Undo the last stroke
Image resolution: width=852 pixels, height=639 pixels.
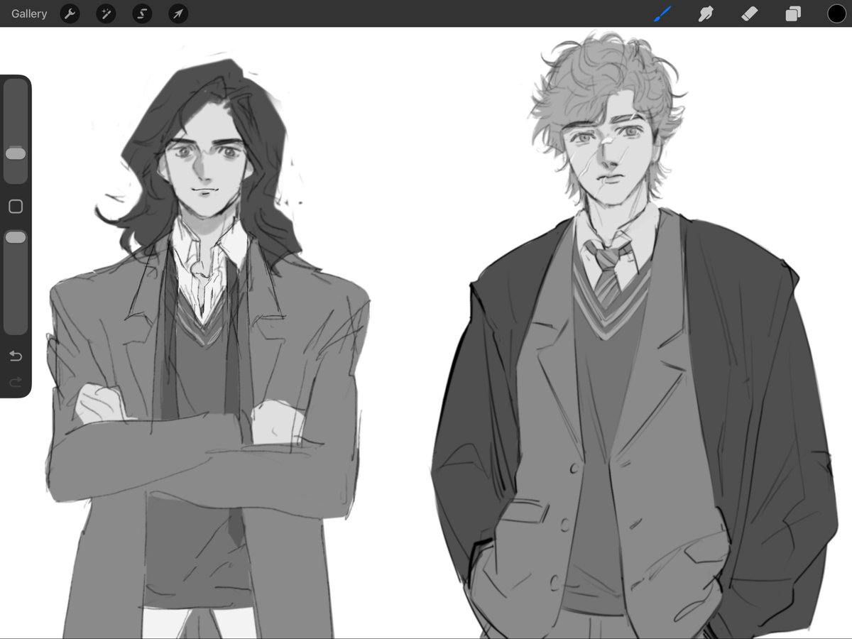pos(16,356)
